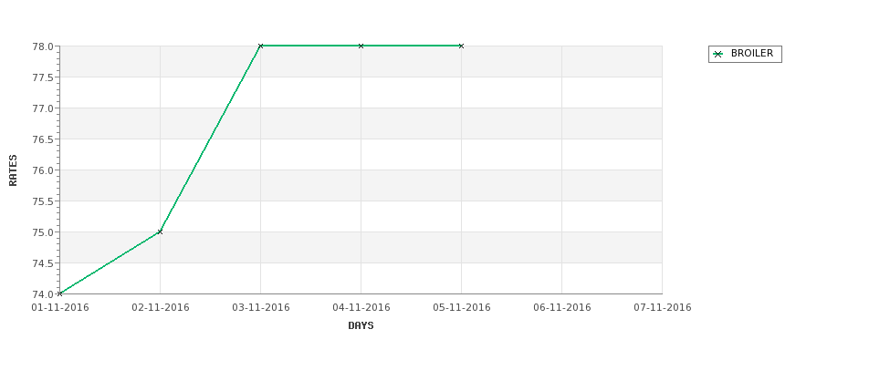Image resolution: width=890 pixels, height=391 pixels.
Task: Click the 03-11-2016 x-axis date label
Action: click(x=260, y=308)
